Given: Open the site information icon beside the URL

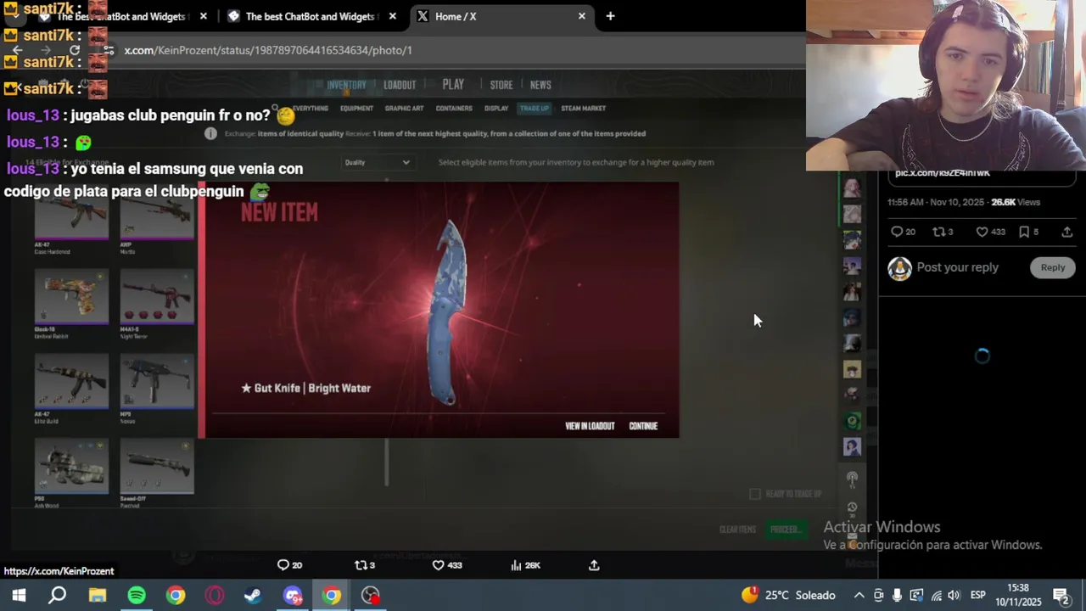Looking at the screenshot, I should (108, 50).
